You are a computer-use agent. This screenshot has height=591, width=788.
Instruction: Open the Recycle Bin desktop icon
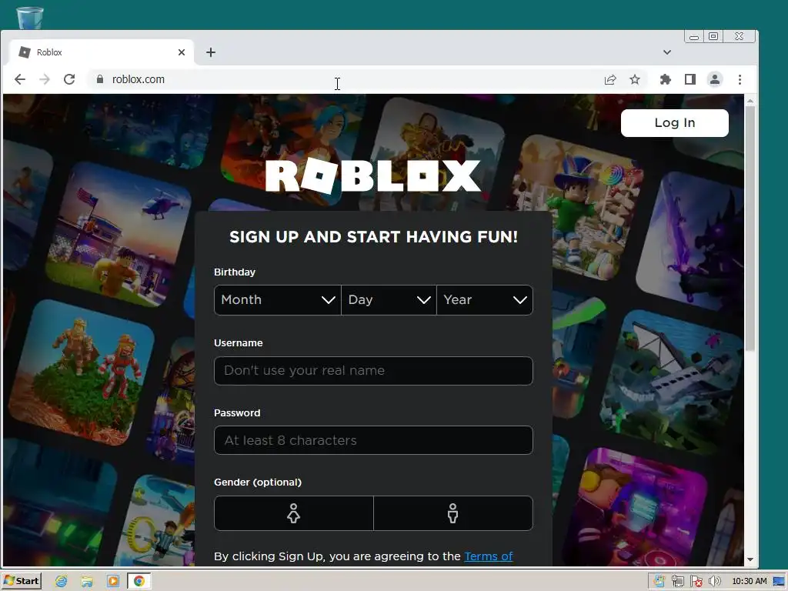[30, 17]
